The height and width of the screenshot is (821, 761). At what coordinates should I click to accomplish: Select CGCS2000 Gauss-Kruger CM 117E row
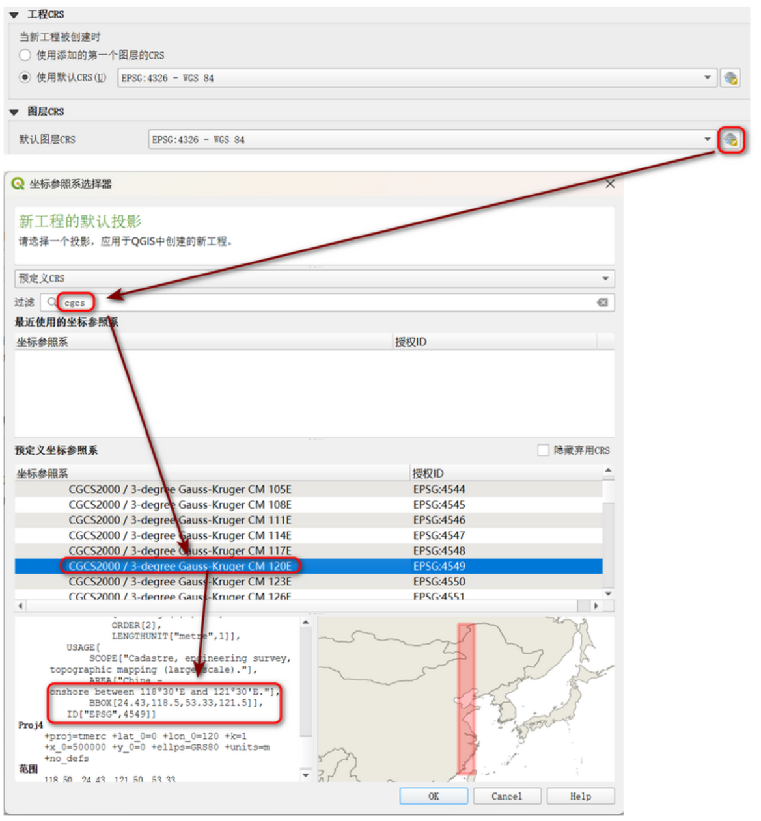309,551
